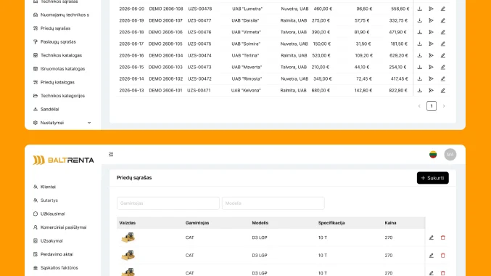Open Užsakymai in lower sidebar

tap(48, 240)
